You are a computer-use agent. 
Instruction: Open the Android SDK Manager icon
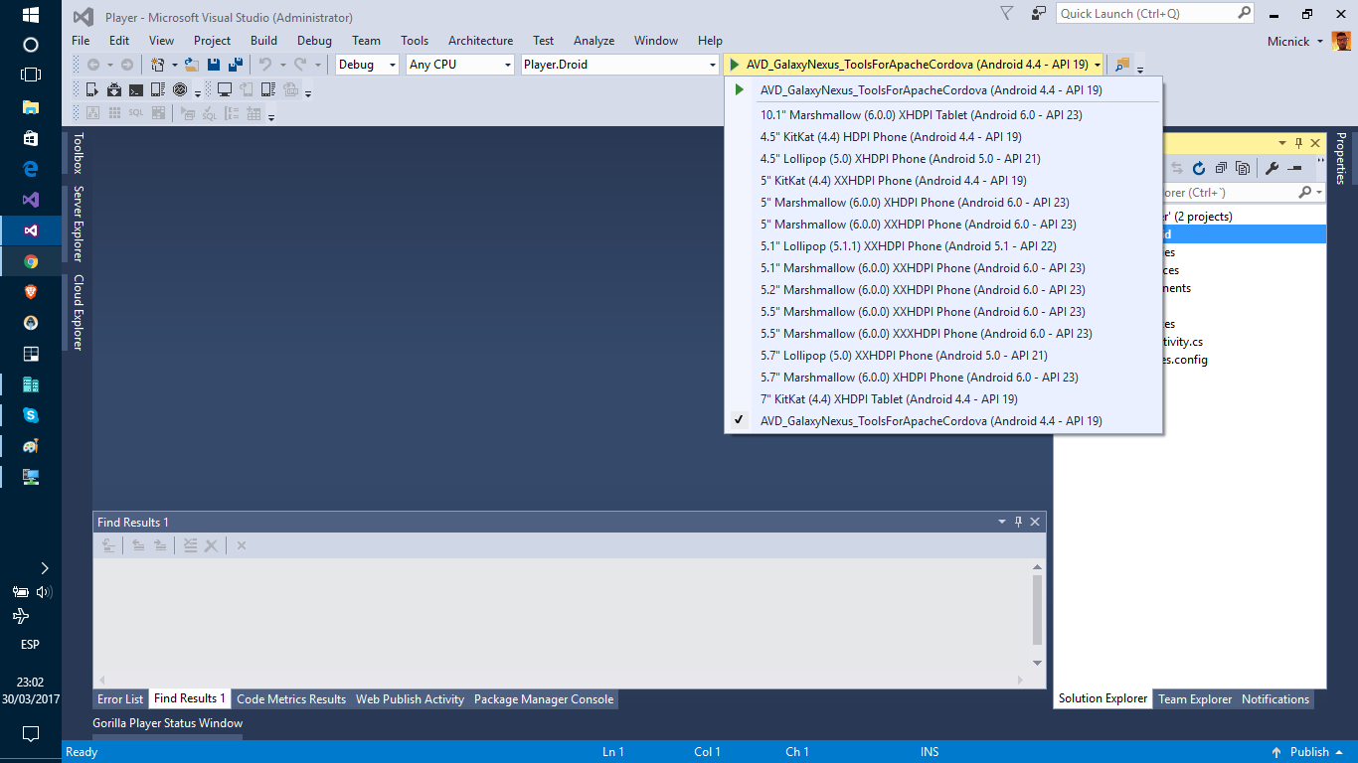click(x=114, y=89)
